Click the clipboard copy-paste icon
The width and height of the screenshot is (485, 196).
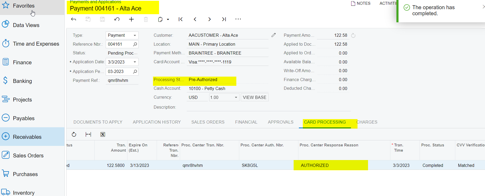click(160, 19)
